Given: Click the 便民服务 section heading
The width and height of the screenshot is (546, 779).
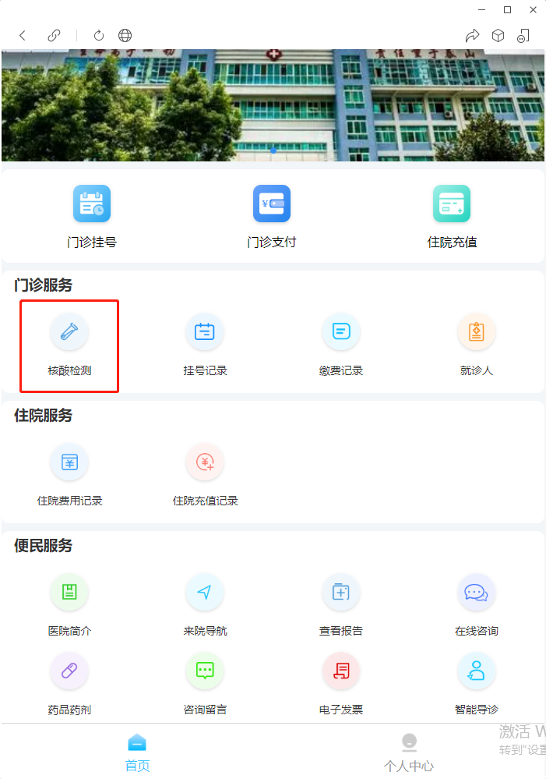Looking at the screenshot, I should click(43, 546).
